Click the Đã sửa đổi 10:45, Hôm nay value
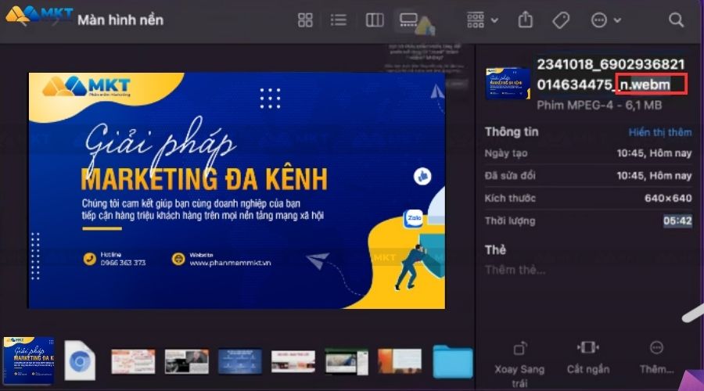This screenshot has height=391, width=704. click(654, 175)
